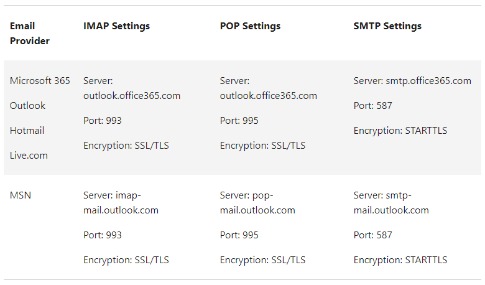Click Port 995 in the MSN row
This screenshot has width=485, height=285.
(239, 235)
